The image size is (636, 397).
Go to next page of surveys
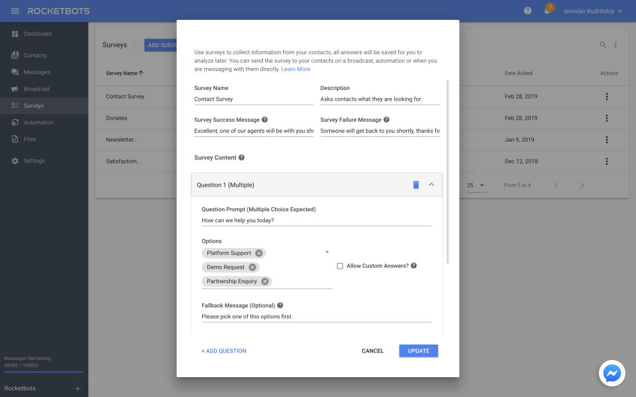(x=582, y=185)
